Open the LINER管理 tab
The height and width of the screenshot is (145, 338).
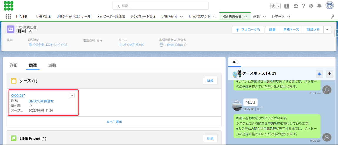(43, 17)
